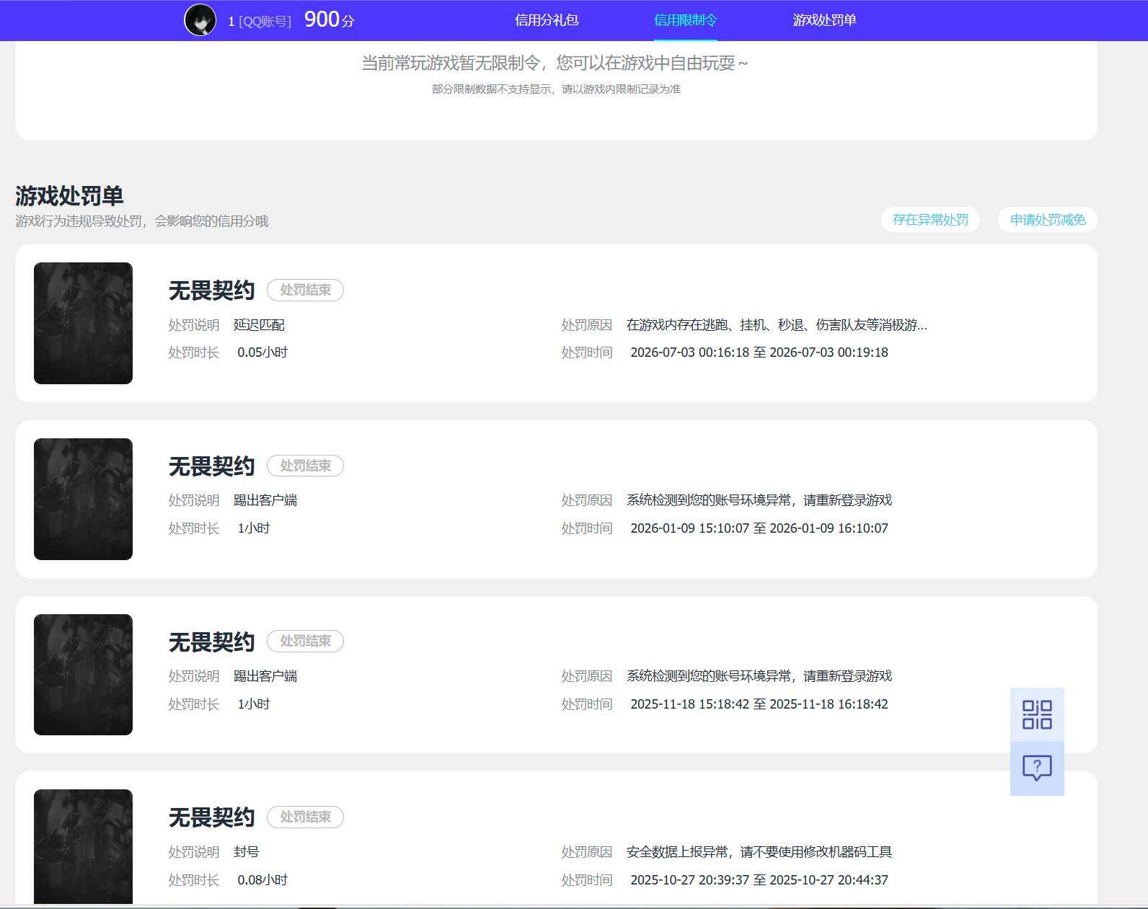The height and width of the screenshot is (909, 1148).
Task: Click 处罚结束 badge on 延迟匹配 record
Action: [x=305, y=290]
